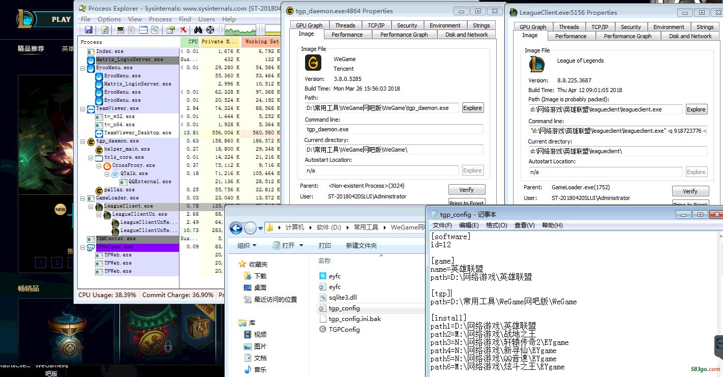This screenshot has height=377, width=723.
Task: Open the Find menu in Process Explorer
Action: click(185, 19)
